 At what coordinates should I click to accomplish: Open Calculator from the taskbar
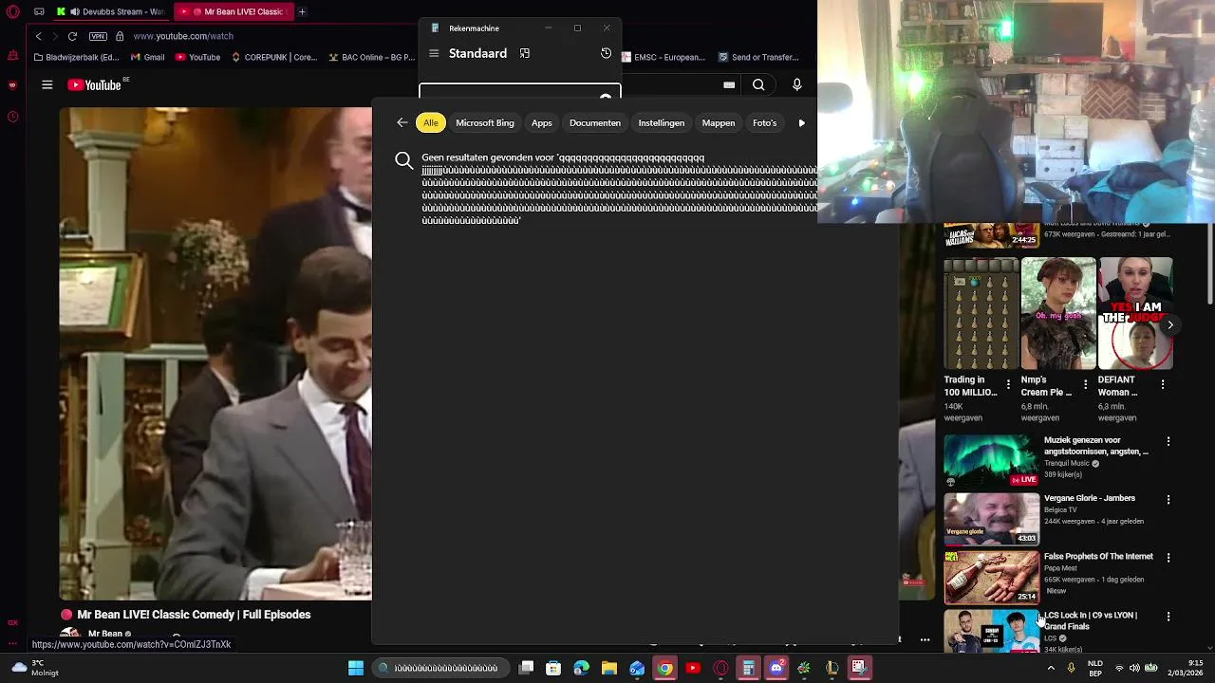[x=749, y=668]
